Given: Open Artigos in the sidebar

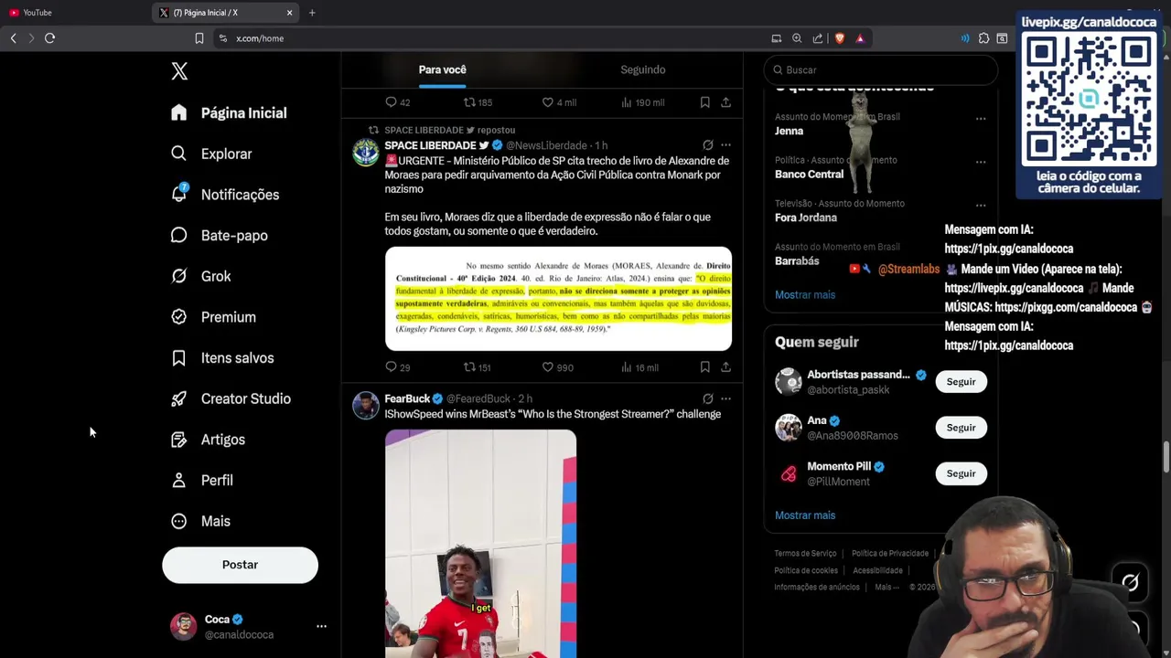Looking at the screenshot, I should 209,440.
